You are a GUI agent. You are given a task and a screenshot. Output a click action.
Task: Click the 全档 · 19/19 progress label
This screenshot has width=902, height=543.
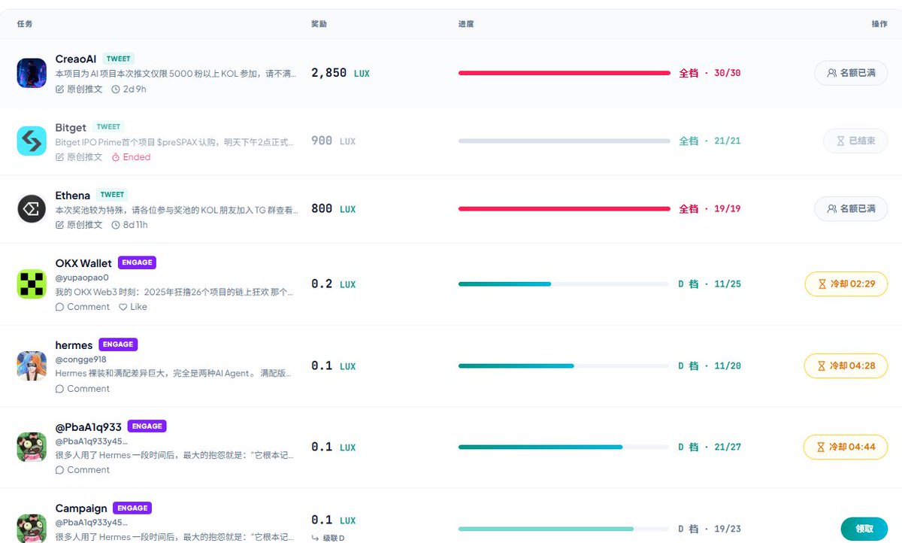(710, 208)
